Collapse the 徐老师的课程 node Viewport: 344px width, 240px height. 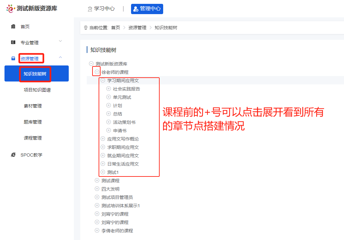tap(97, 72)
